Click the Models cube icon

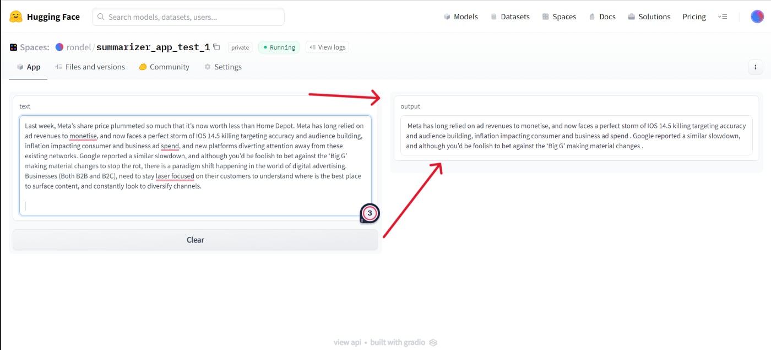point(447,17)
